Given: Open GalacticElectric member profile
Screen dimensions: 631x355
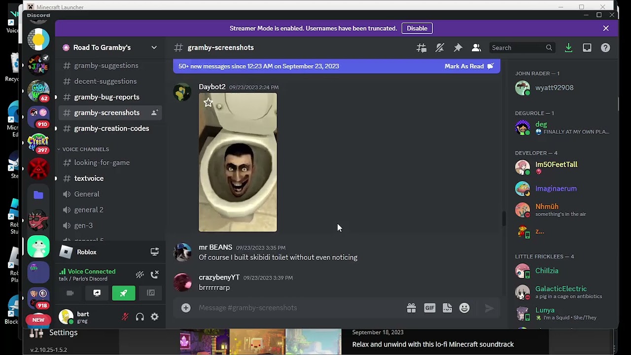Looking at the screenshot, I should pos(563,292).
